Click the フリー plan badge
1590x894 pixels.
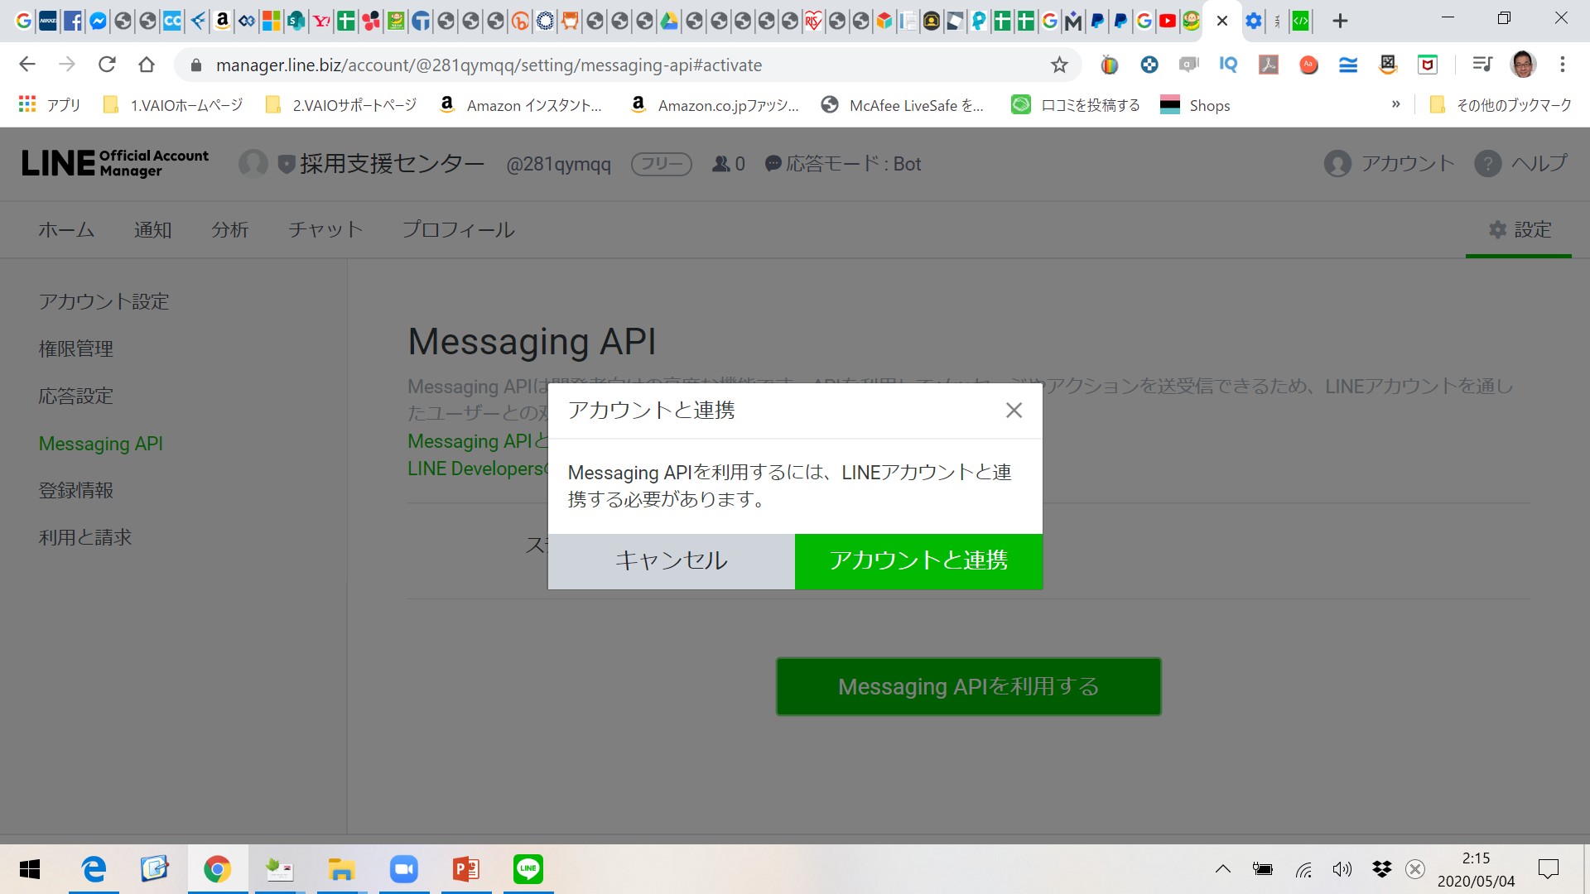tap(662, 164)
